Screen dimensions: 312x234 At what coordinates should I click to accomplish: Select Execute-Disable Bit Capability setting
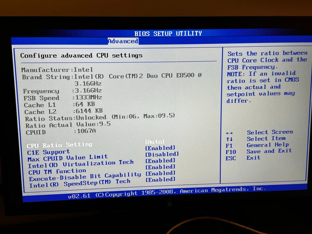click(x=85, y=177)
